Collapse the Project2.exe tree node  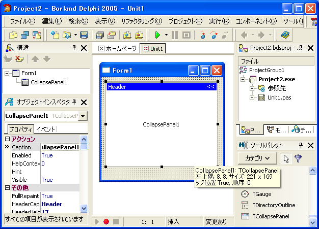pyautogui.click(x=243, y=79)
